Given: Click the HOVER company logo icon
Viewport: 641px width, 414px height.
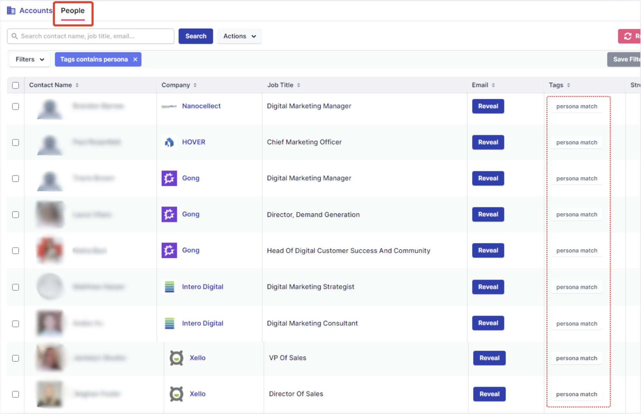Looking at the screenshot, I should 169,142.
